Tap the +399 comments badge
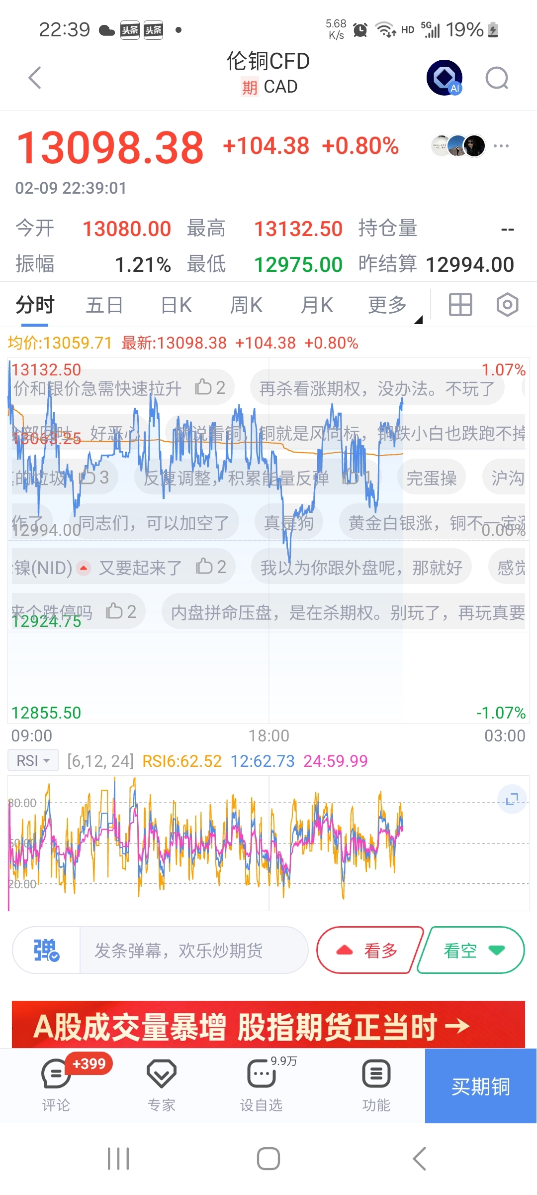The width and height of the screenshot is (537, 1195). coord(89,1064)
